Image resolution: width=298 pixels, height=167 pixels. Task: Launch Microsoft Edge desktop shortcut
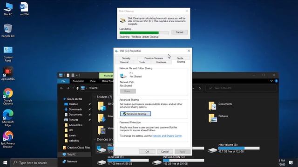pos(8,118)
